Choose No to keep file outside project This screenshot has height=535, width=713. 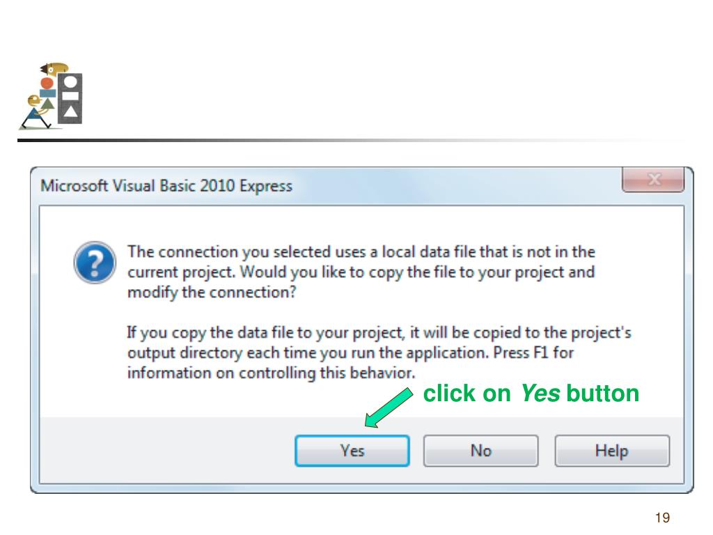tap(480, 451)
